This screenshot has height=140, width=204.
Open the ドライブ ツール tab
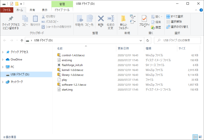[x=62, y=10]
